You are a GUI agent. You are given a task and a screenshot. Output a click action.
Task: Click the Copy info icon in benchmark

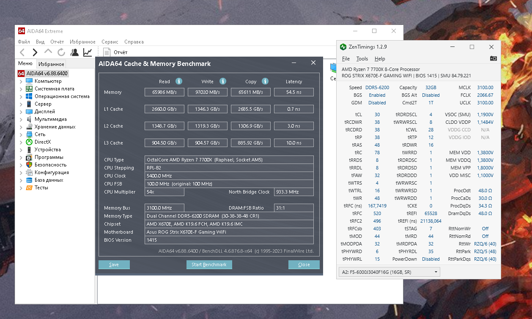(x=265, y=81)
